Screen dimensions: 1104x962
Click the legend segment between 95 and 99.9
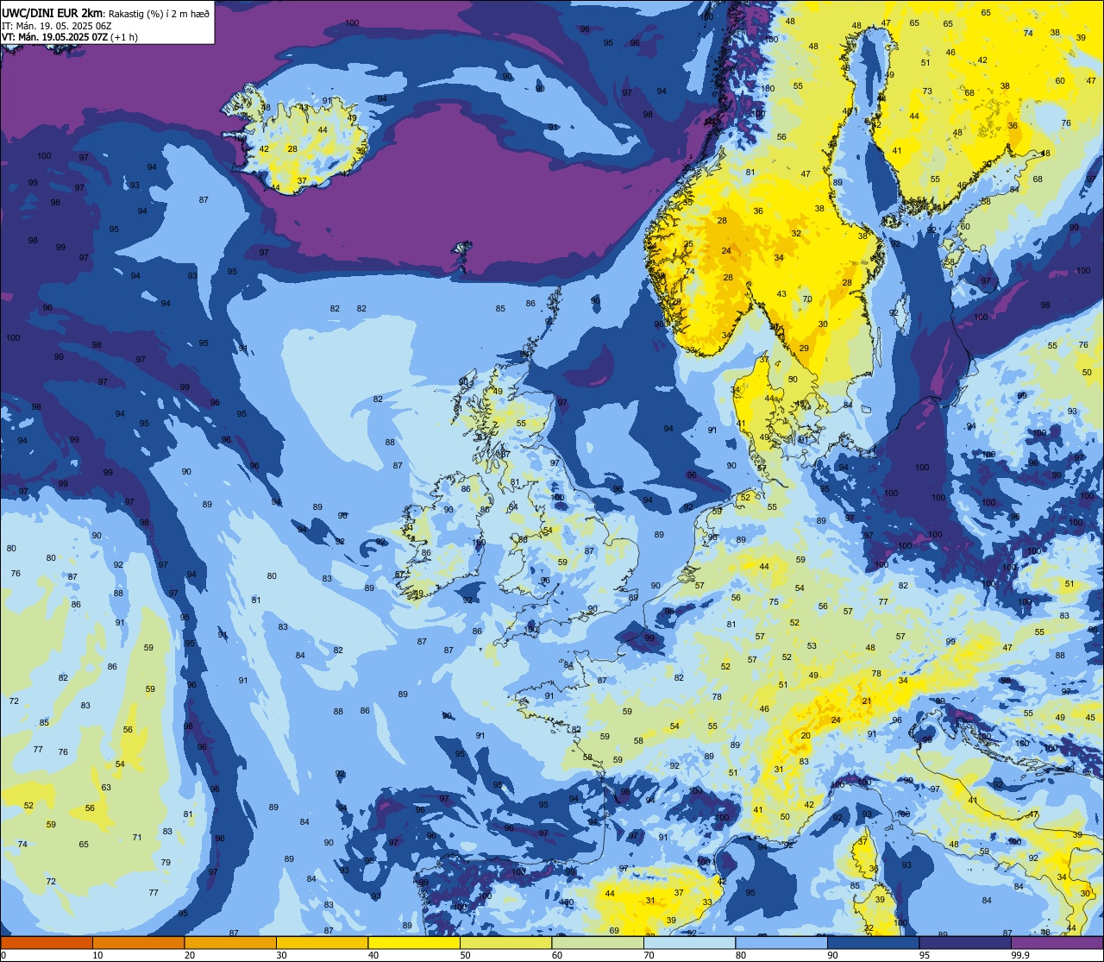point(965,943)
